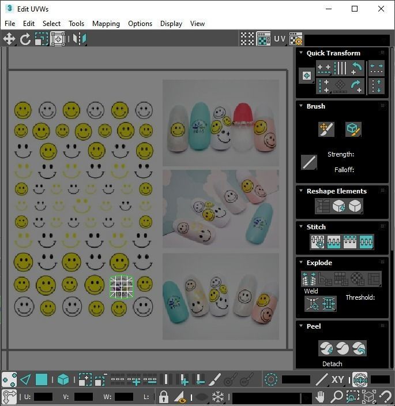Click the right panel vertical scrollbar
Image resolution: width=395 pixels, height=406 pixels.
click(392, 149)
